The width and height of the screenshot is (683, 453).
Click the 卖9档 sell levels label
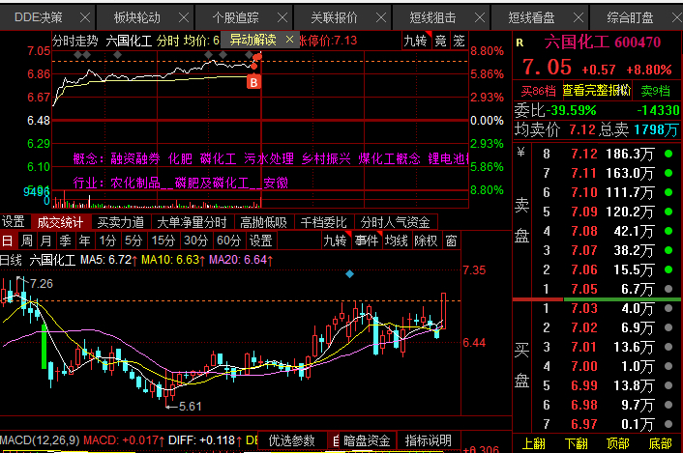656,91
